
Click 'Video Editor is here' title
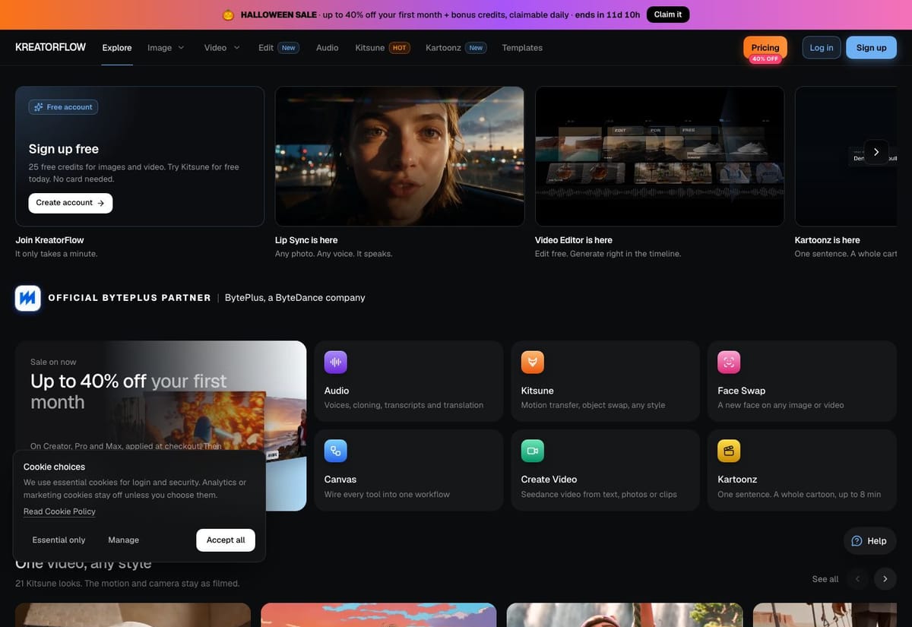574,240
